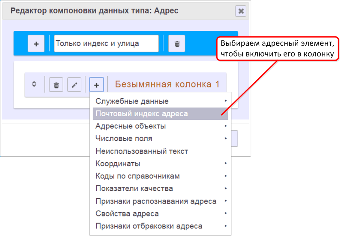Image resolution: width=340 pixels, height=236 pixels.
Task: Open the Свойства адреса submenu
Action: click(x=127, y=214)
